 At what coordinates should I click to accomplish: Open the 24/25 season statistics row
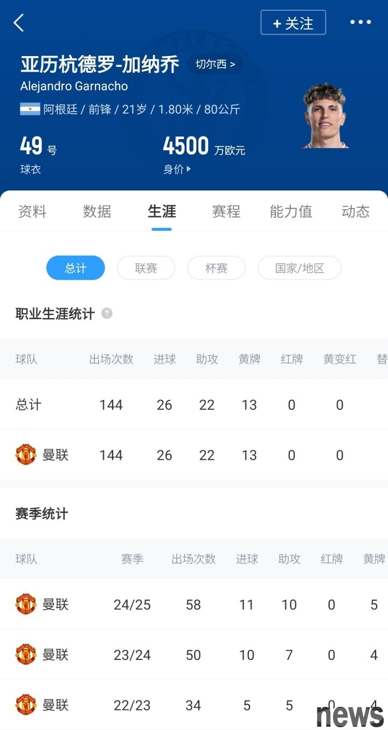pos(194,604)
